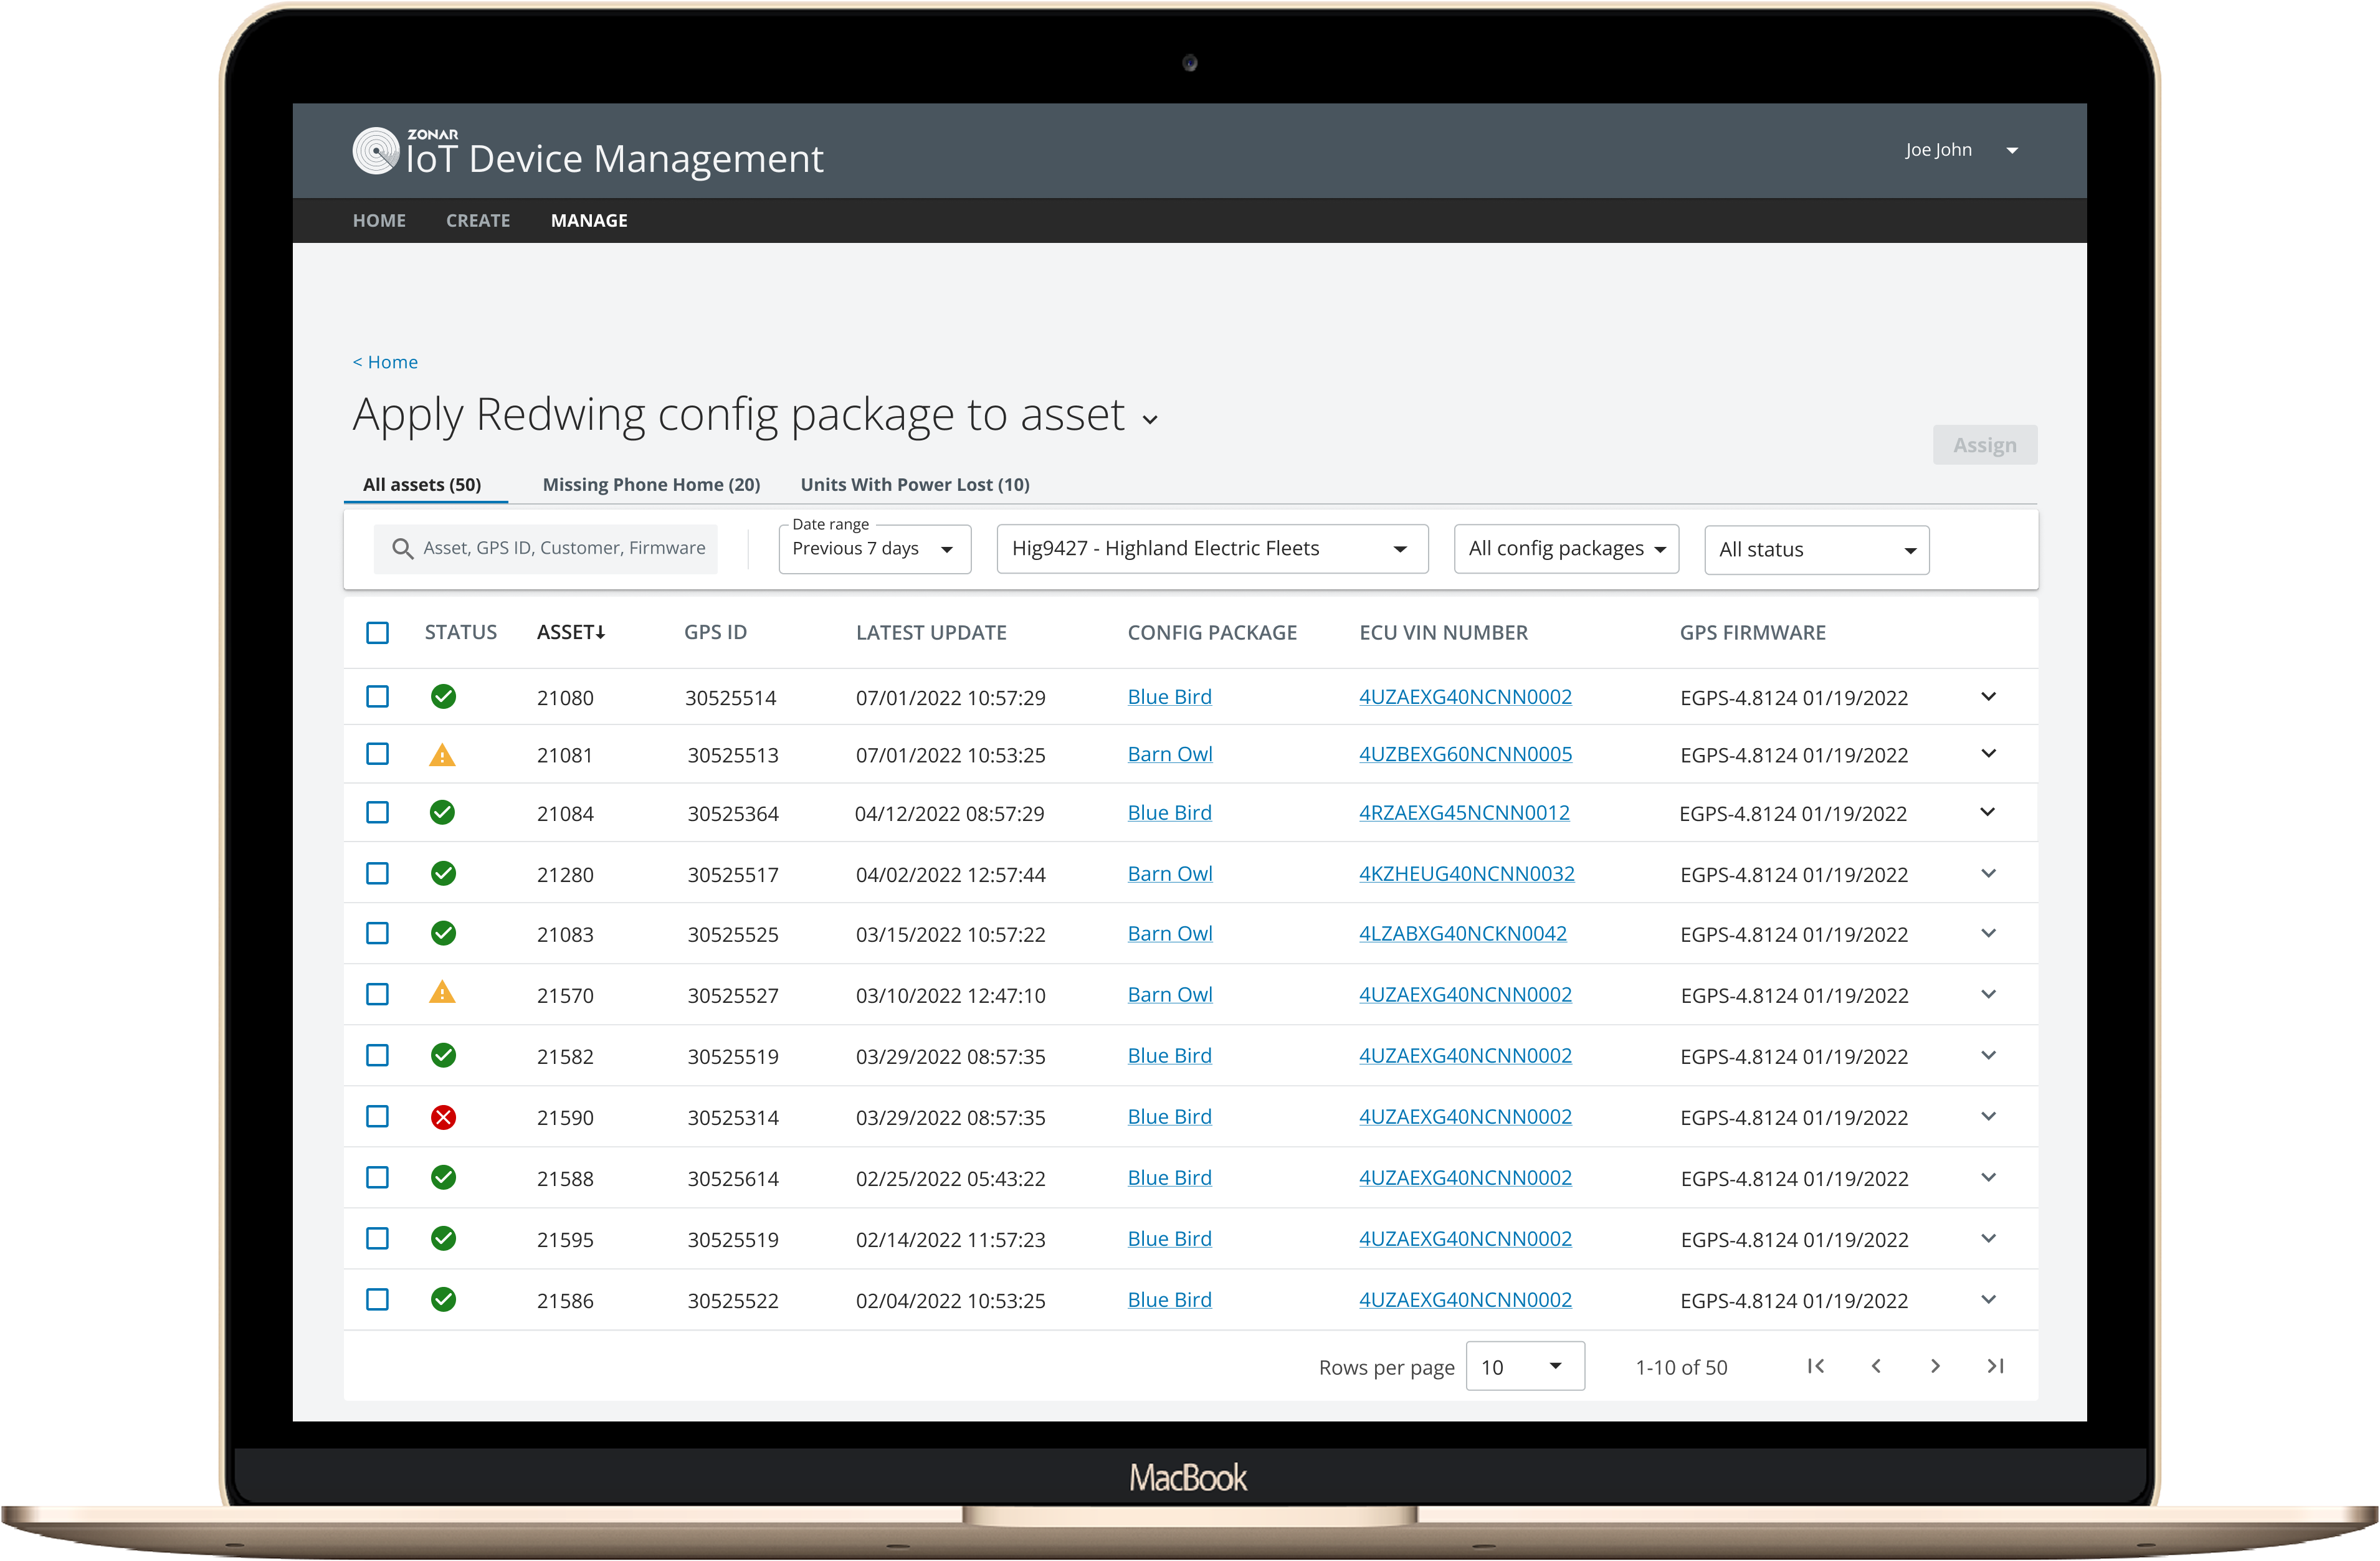The height and width of the screenshot is (1561, 2380).
Task: Open the Joe John user menu
Action: (x=1961, y=150)
